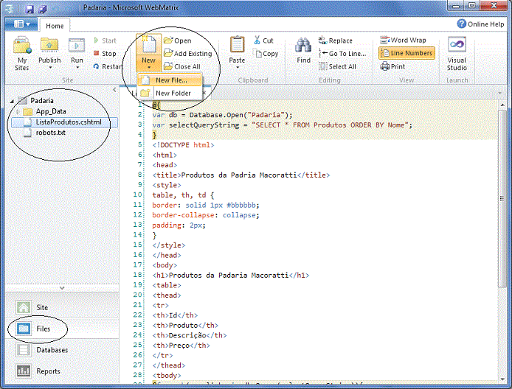
Task: Copy the selection
Action: pos(267,54)
